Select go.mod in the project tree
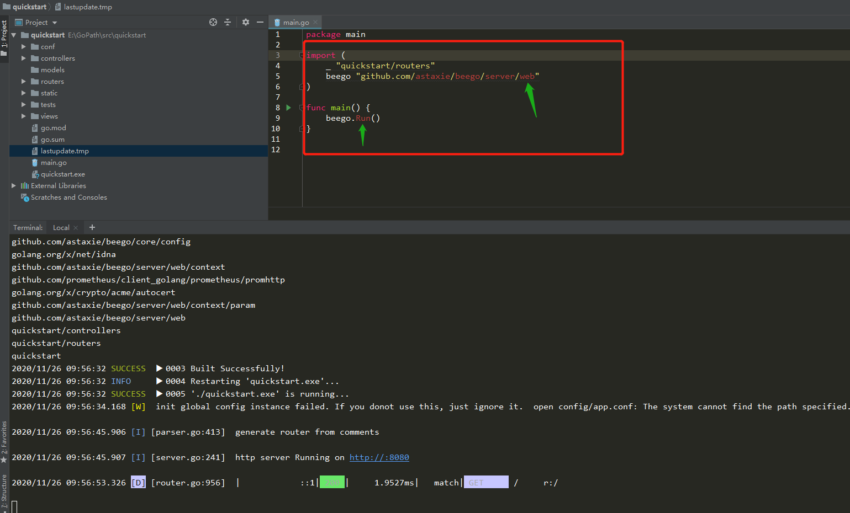This screenshot has width=850, height=513. pyautogui.click(x=52, y=127)
